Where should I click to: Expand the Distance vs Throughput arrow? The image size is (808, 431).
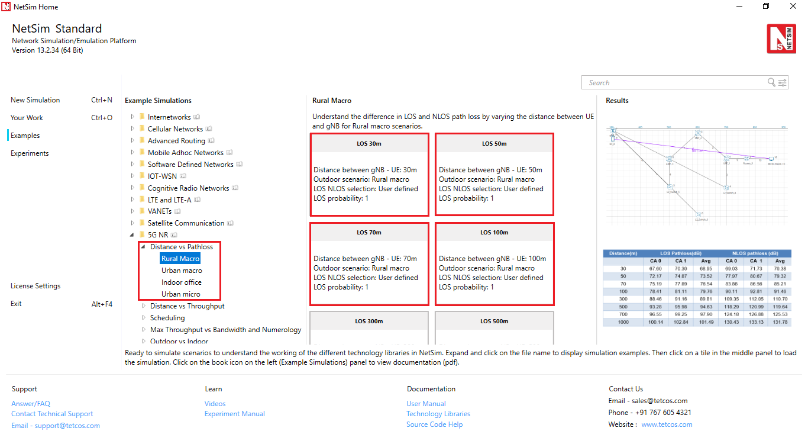click(x=144, y=306)
